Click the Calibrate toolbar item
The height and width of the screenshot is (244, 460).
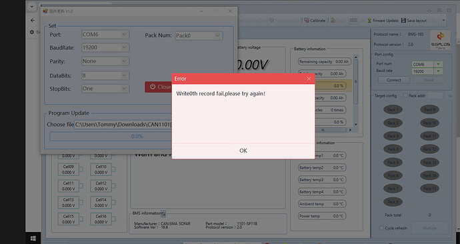(315, 21)
